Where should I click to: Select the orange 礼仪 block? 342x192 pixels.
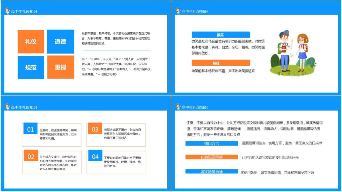coord(31,42)
